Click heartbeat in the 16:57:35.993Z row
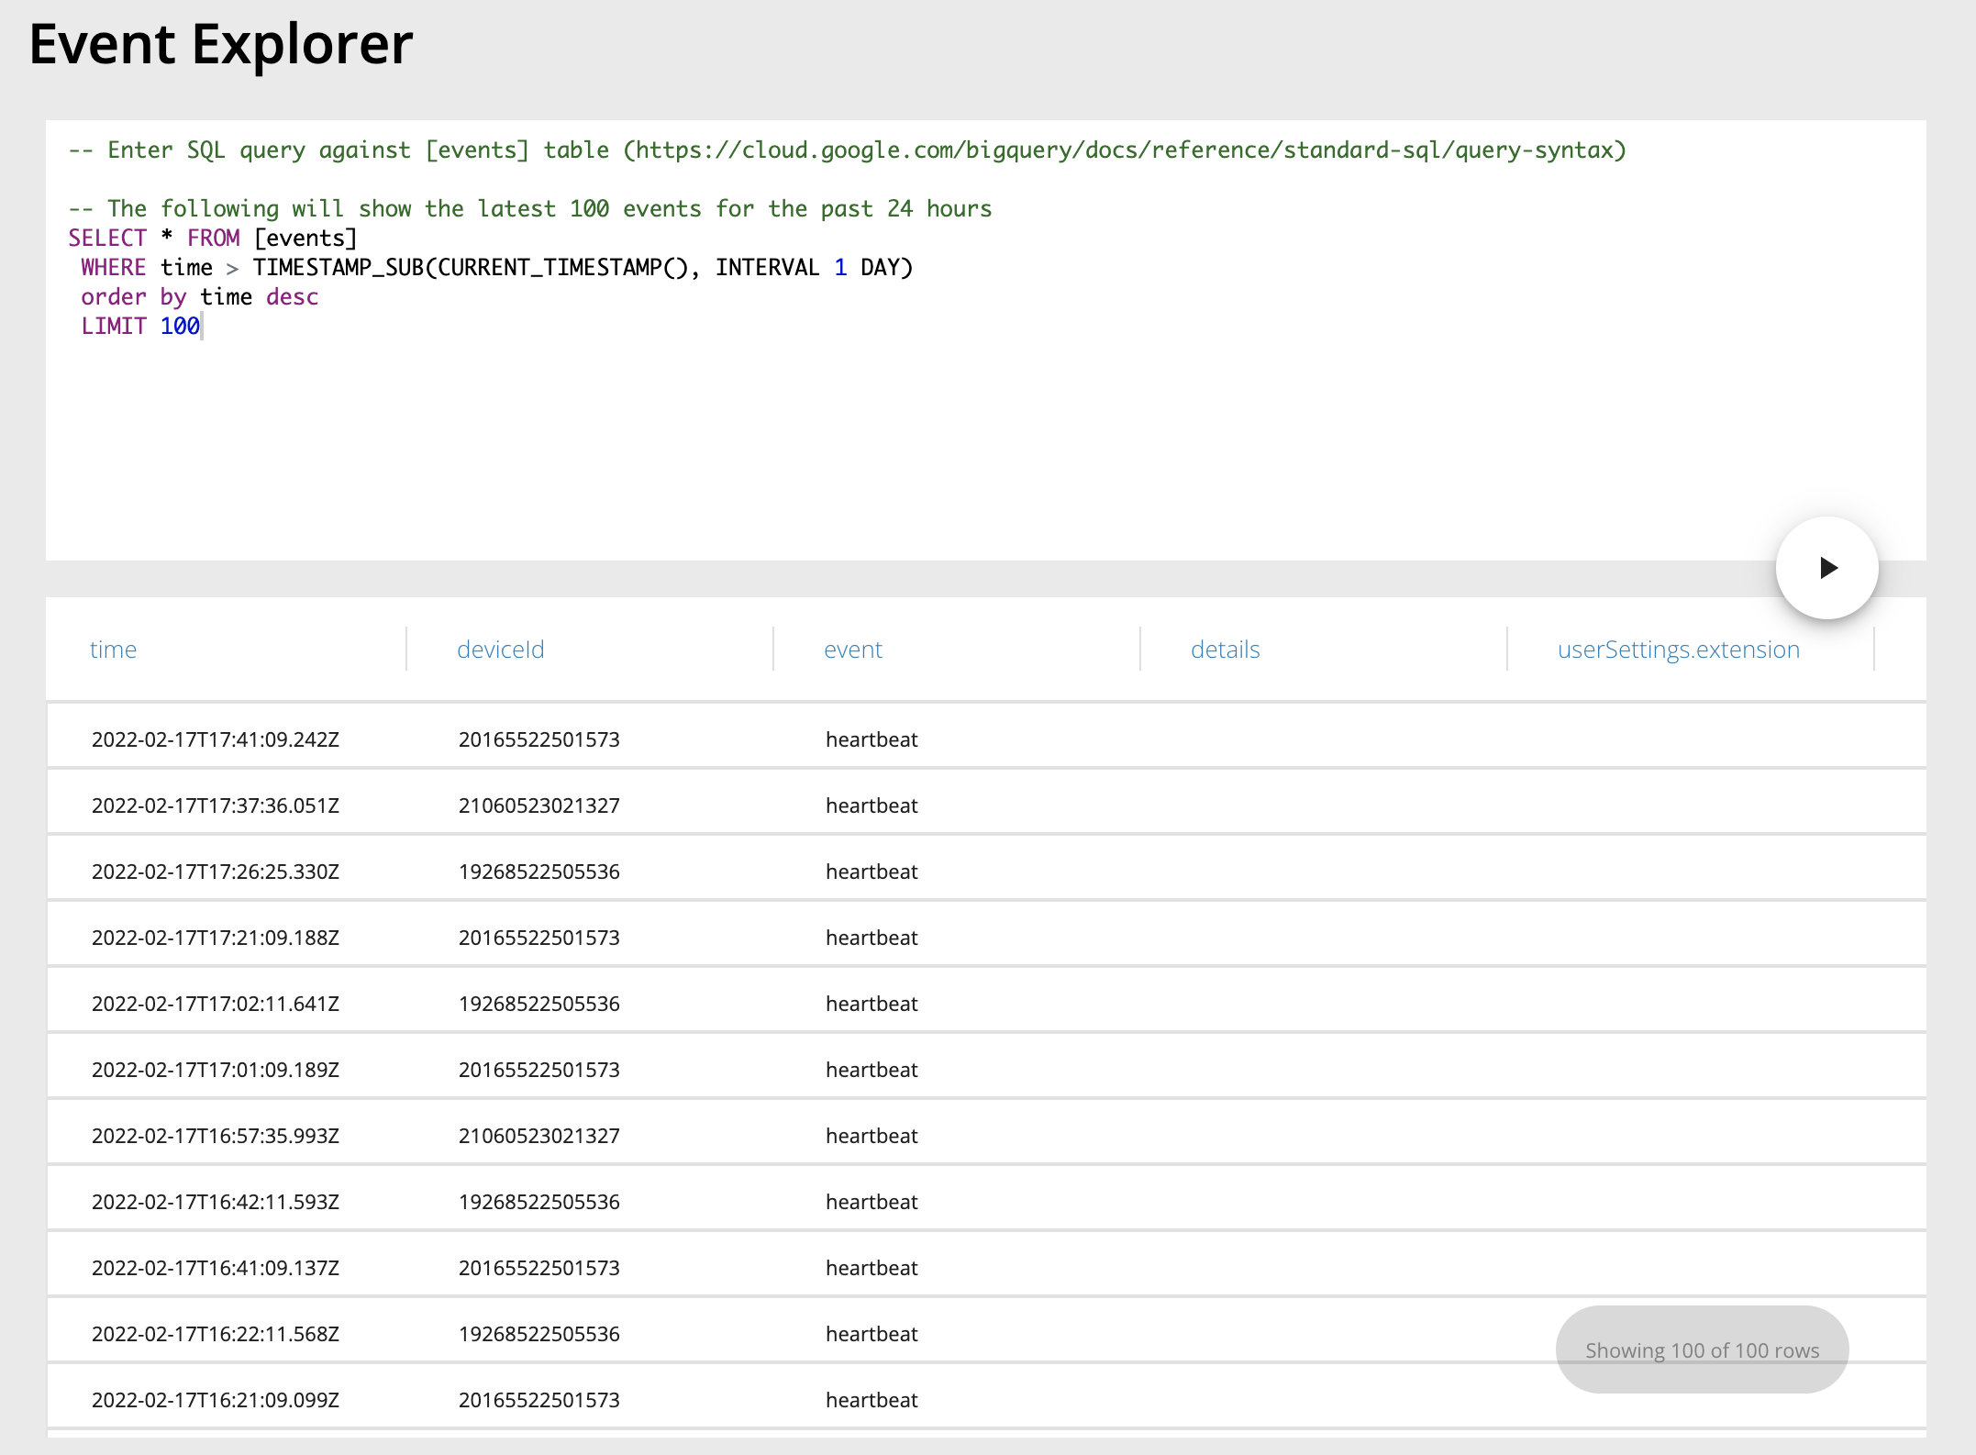Viewport: 1976px width, 1455px height. coord(871,1136)
